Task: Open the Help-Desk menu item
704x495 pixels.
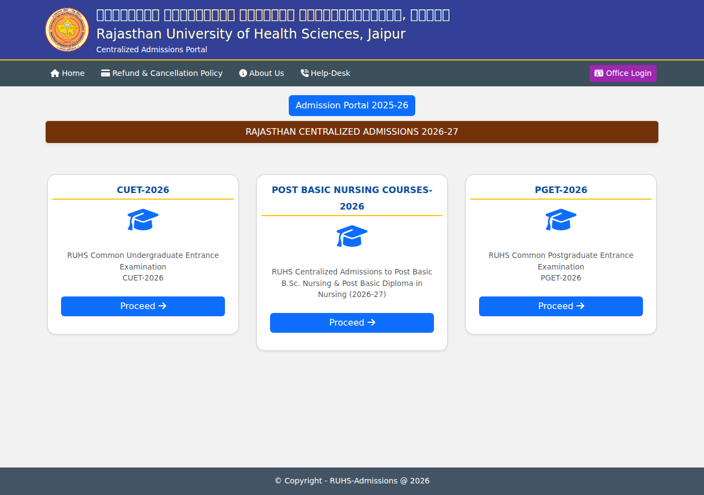Action: click(326, 73)
